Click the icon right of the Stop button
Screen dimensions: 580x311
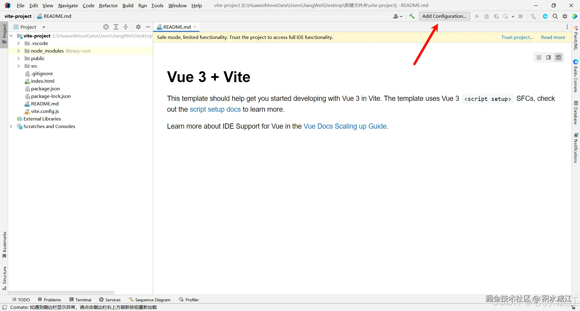[x=533, y=16]
